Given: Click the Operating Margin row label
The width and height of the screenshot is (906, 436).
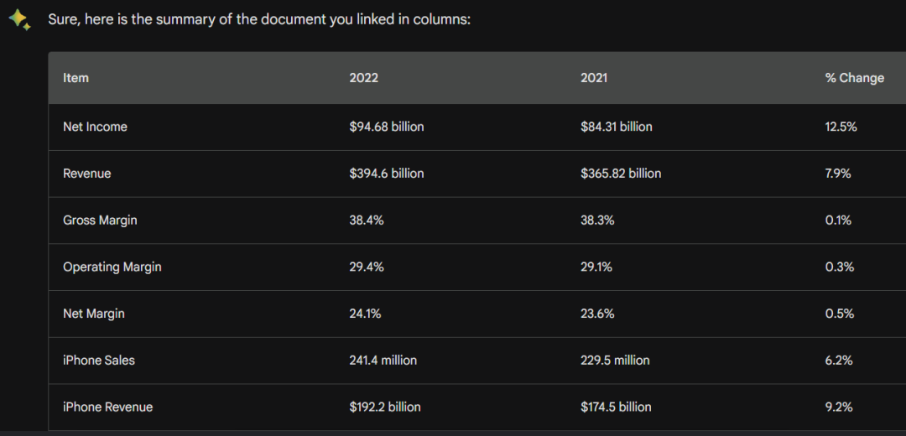Looking at the screenshot, I should point(112,267).
